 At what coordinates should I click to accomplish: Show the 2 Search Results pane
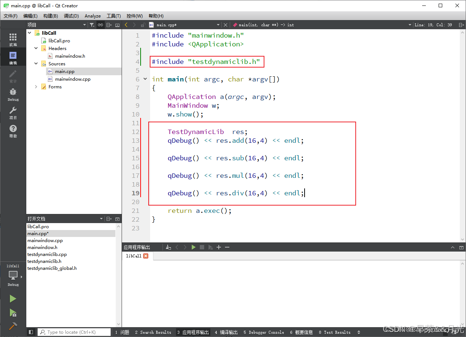coord(153,332)
